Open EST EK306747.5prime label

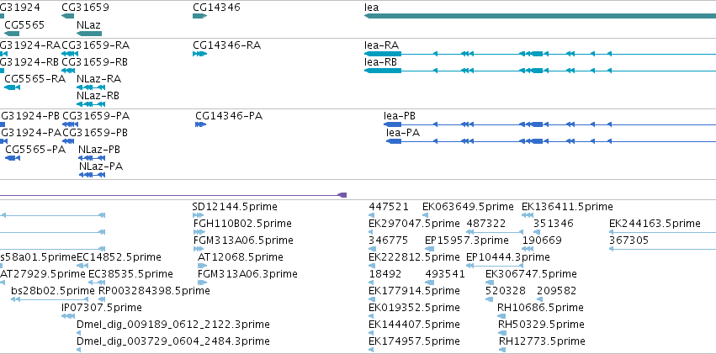(531, 274)
